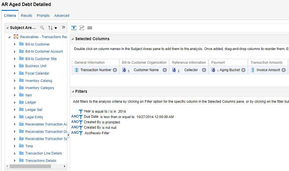Click the Selection Steps footprints icon
The image size is (289, 171).
[x=82, y=28]
